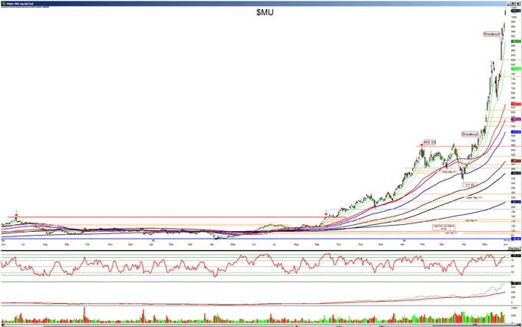Minimize the MU chart window
Image resolution: width=522 pixels, height=327 pixels.
510,4
